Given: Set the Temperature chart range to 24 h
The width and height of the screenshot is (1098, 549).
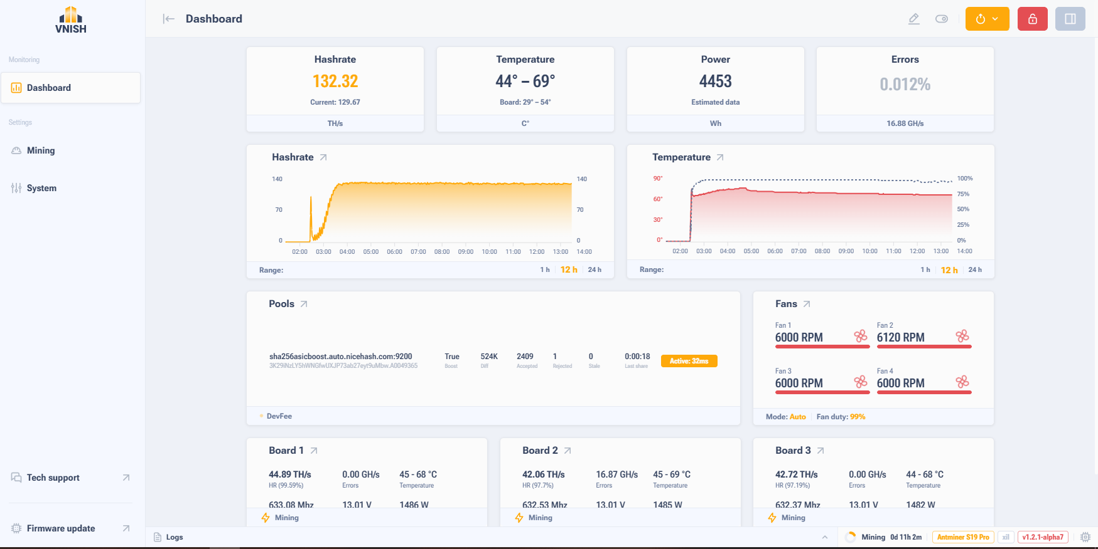Looking at the screenshot, I should click(x=975, y=269).
